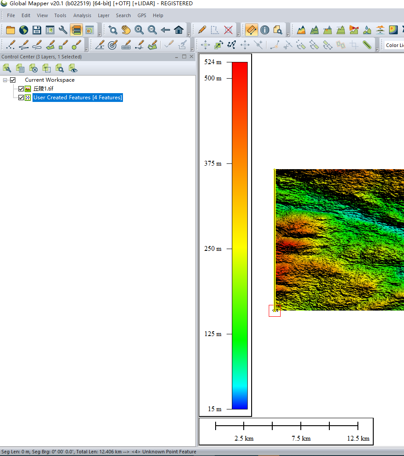The image size is (404, 456).
Task: Collapse the Current Workspace tree node
Action: click(x=5, y=80)
